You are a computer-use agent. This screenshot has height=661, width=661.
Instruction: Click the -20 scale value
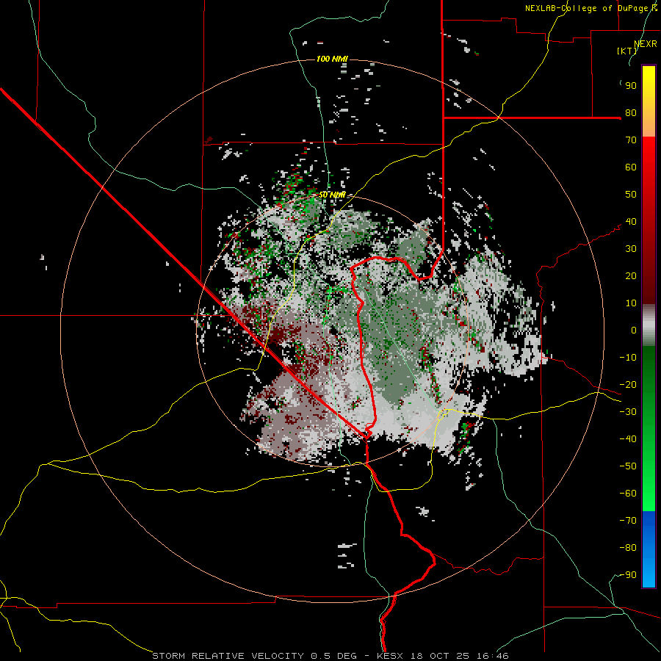click(628, 385)
